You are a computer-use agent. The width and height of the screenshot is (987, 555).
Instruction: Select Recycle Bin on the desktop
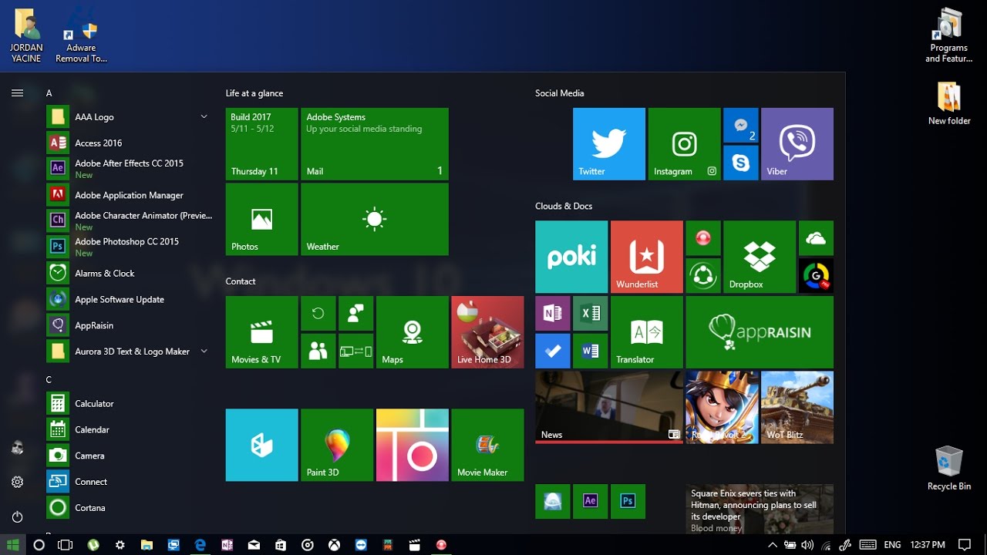click(x=949, y=468)
